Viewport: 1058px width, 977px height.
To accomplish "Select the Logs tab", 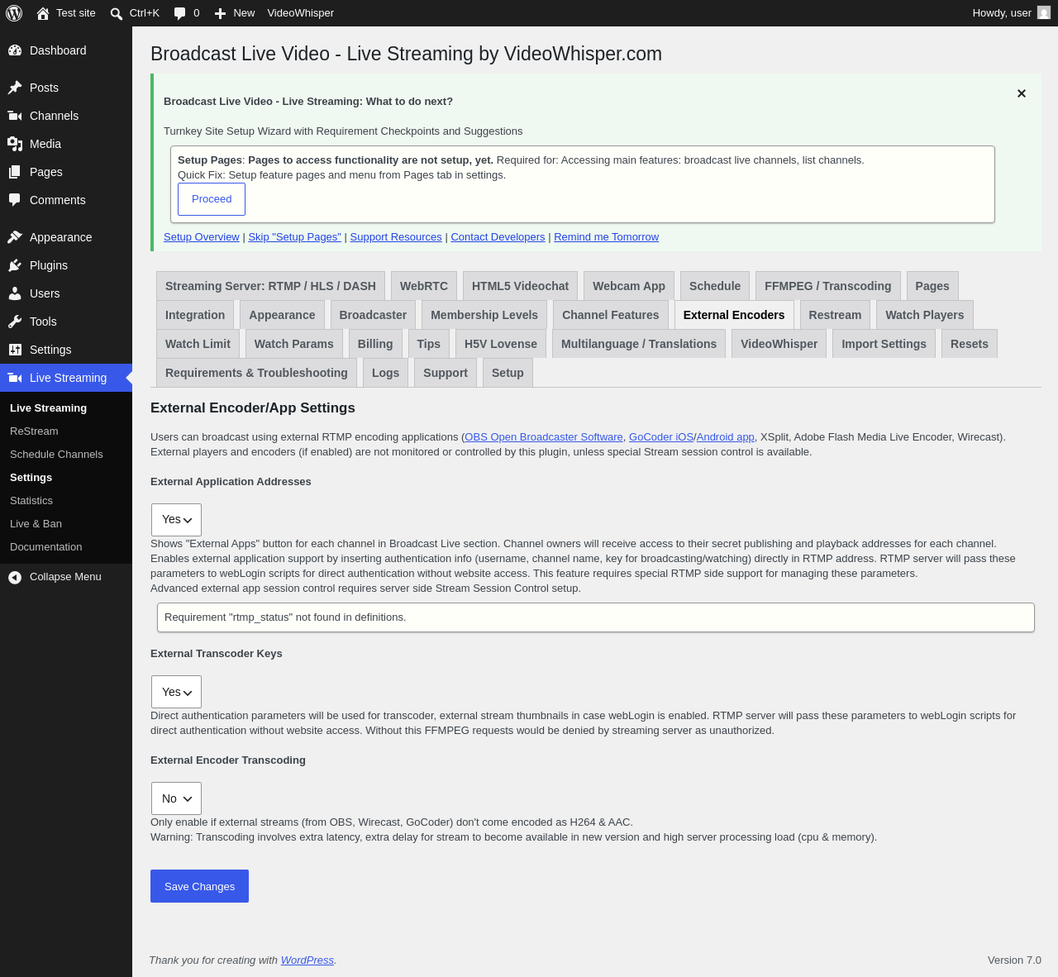I will (x=385, y=373).
